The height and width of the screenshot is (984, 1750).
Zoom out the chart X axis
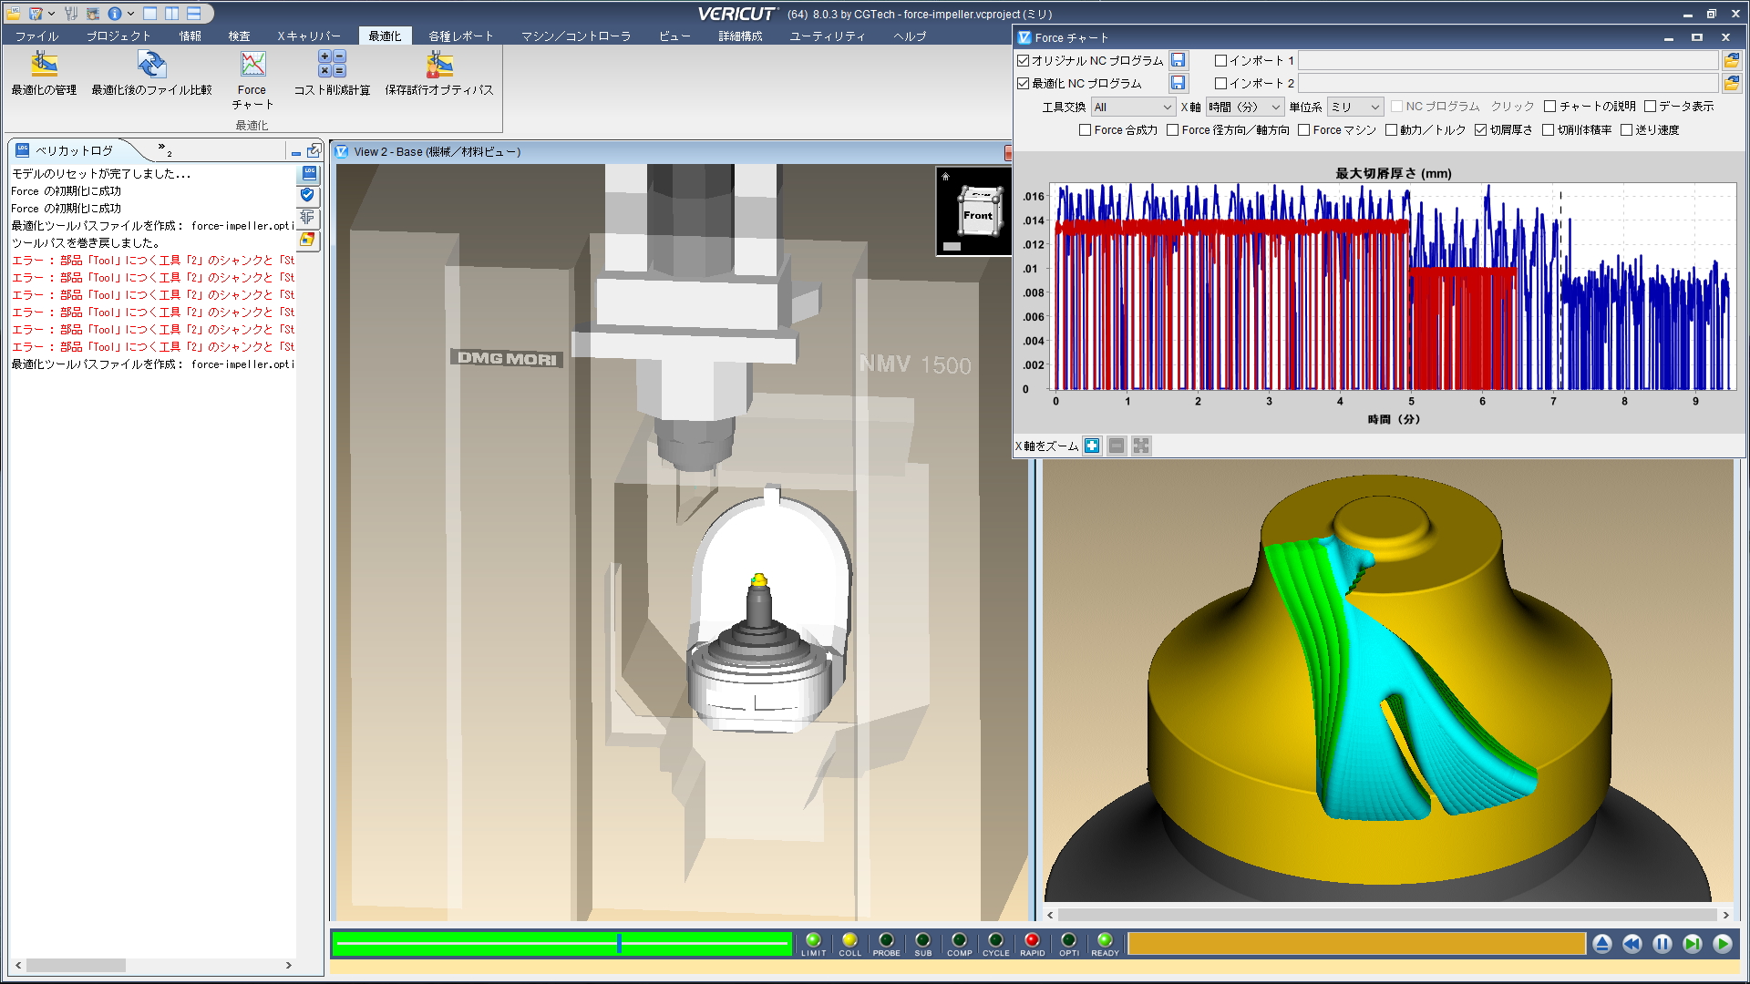coord(1117,446)
